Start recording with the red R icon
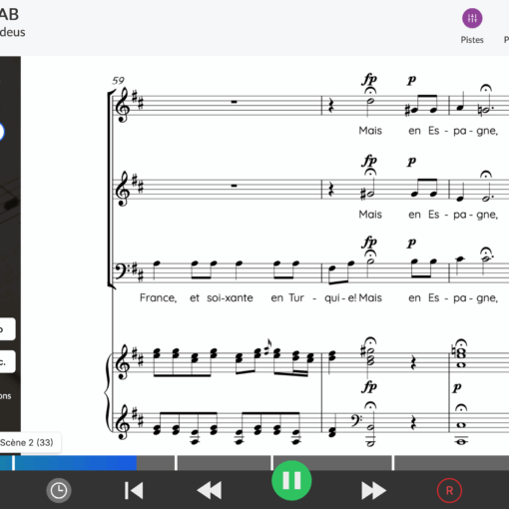The image size is (509, 509). click(x=449, y=490)
